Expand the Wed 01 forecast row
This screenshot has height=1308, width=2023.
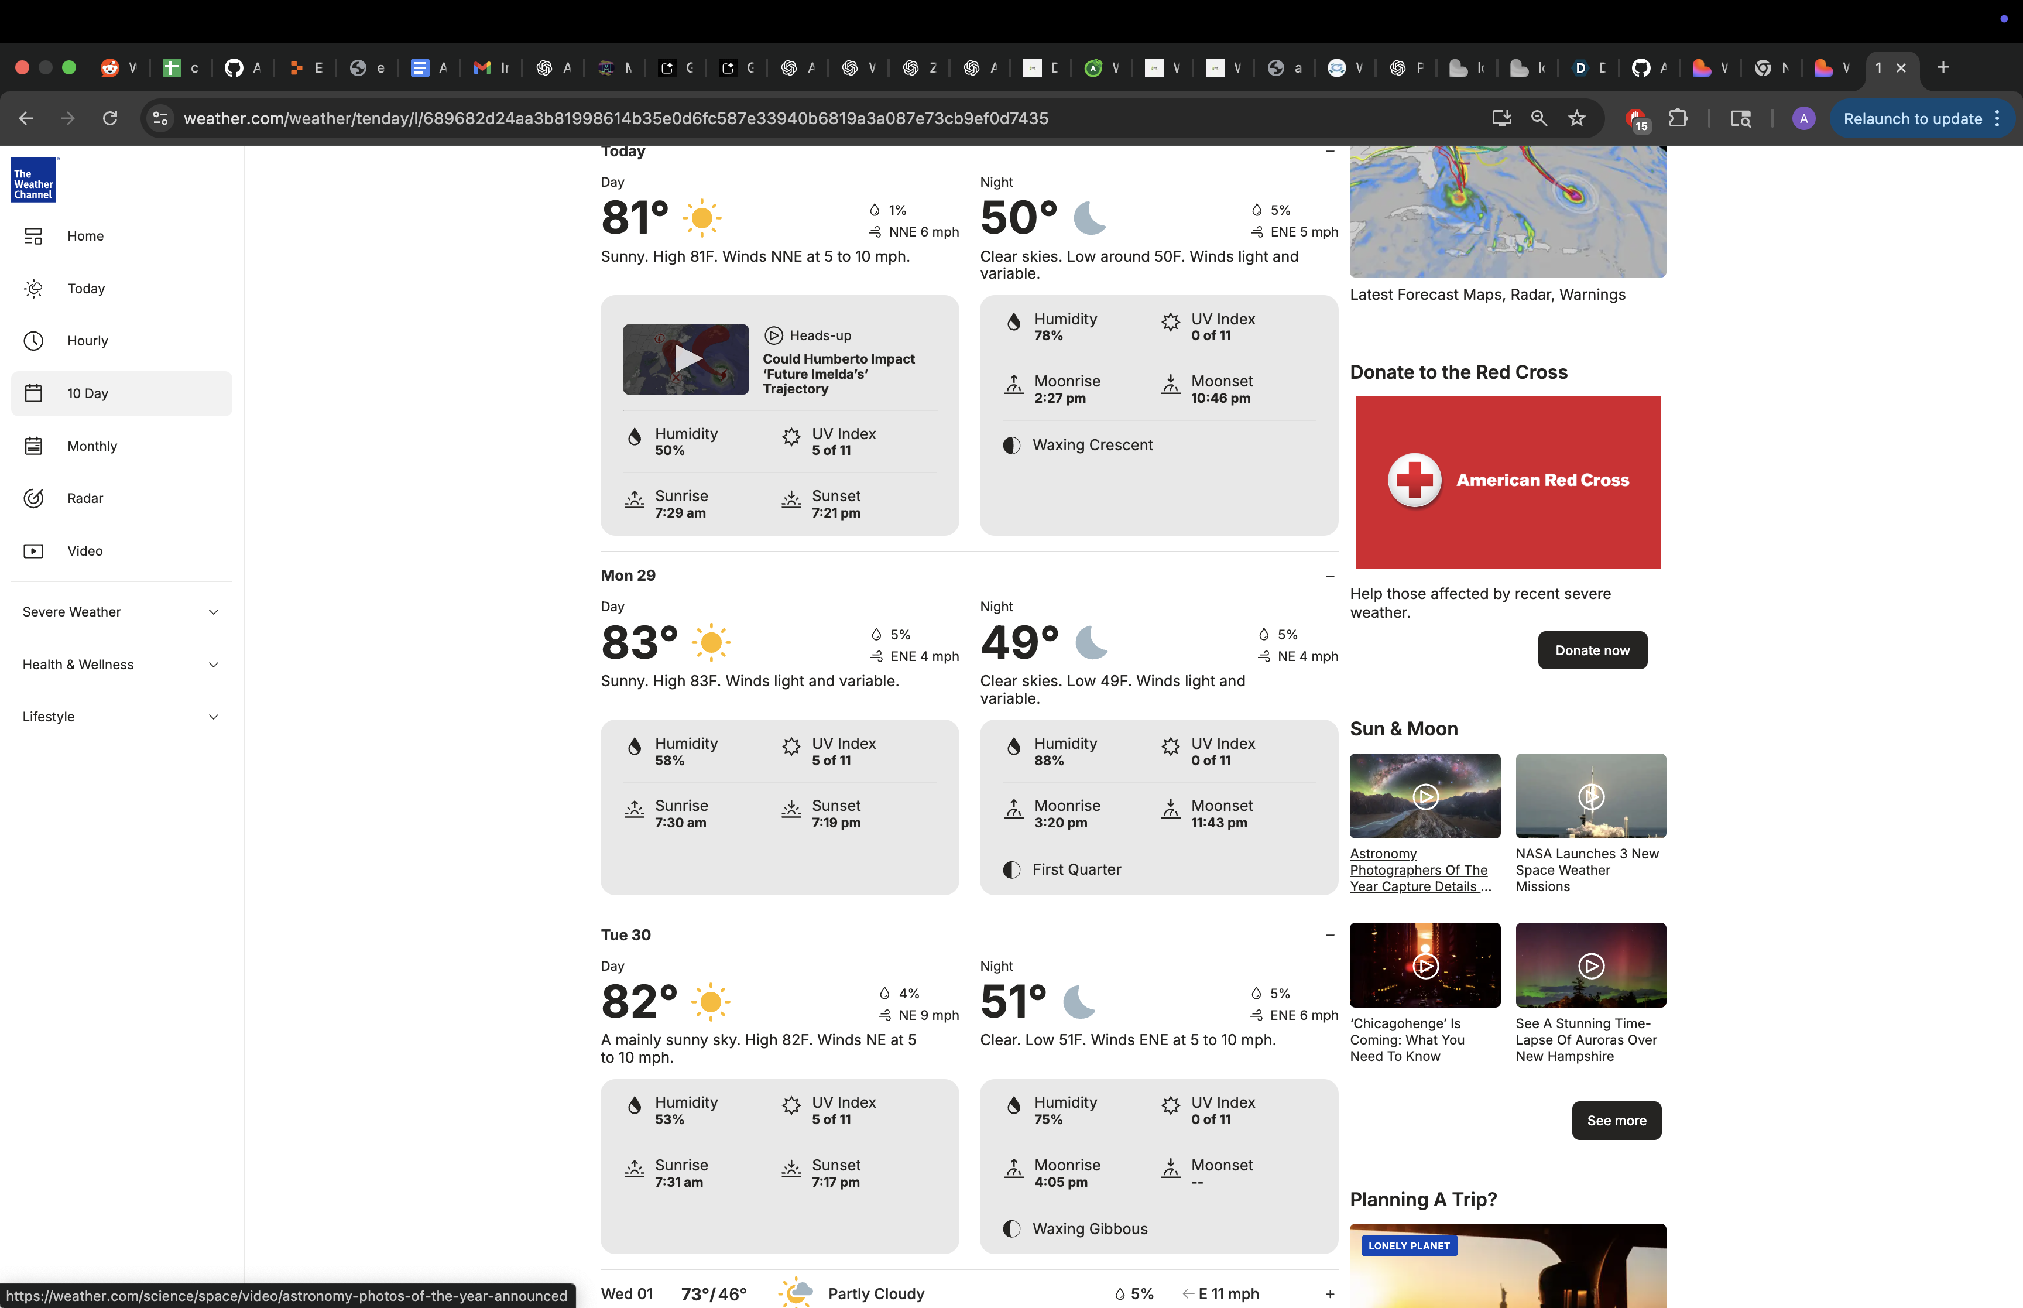[x=1329, y=1293]
